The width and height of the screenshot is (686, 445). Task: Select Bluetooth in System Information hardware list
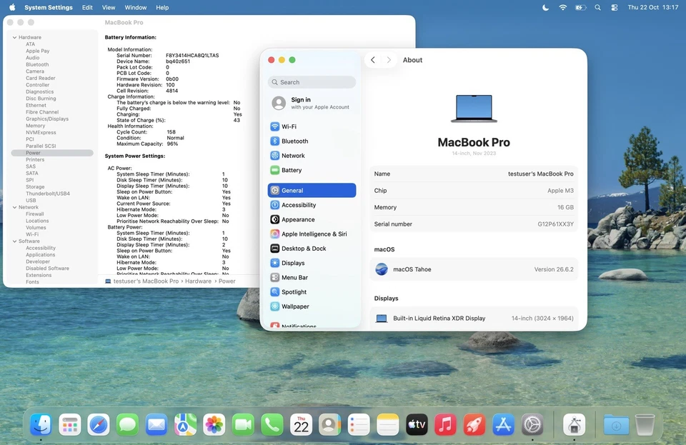pyautogui.click(x=37, y=65)
